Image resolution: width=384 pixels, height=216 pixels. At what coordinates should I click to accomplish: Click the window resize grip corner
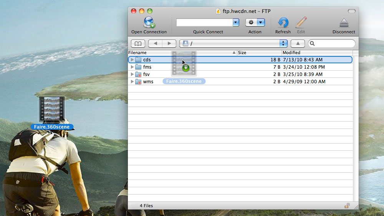[x=356, y=207]
